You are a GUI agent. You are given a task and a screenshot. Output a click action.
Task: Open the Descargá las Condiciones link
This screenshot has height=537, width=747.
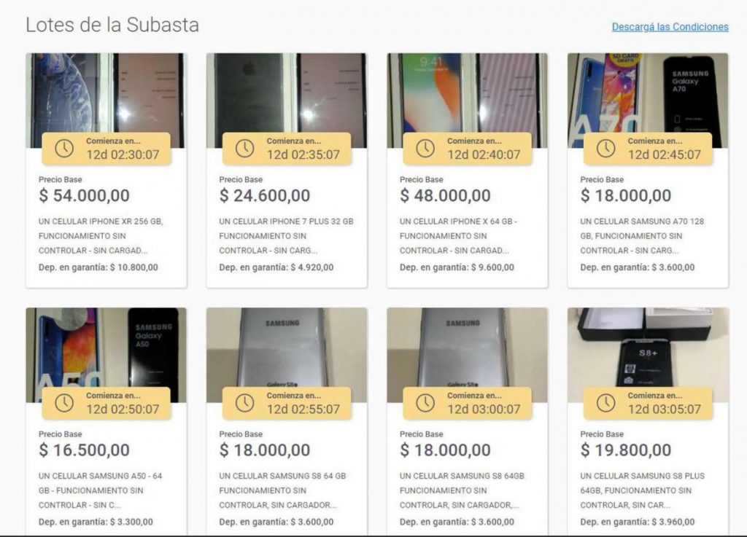coord(670,27)
